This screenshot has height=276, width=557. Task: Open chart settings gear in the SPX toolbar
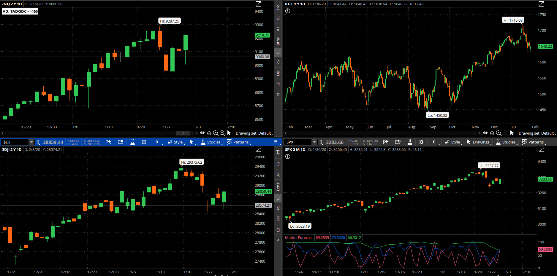[x=421, y=142]
